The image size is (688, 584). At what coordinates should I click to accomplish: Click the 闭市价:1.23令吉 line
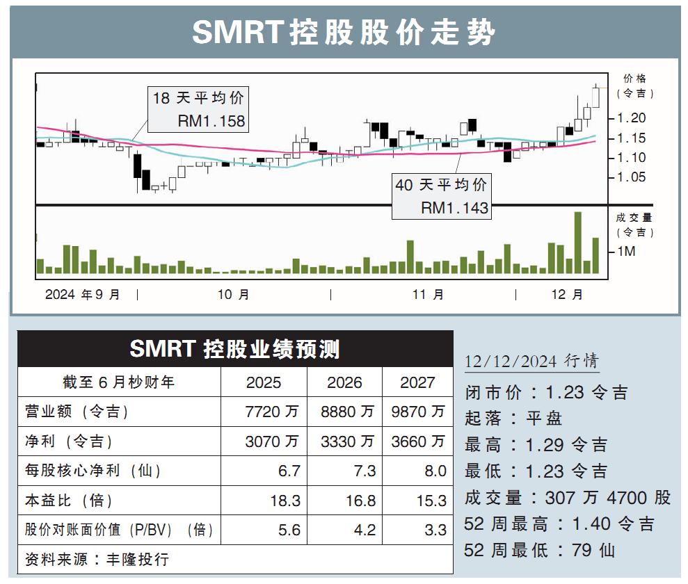[x=547, y=392]
